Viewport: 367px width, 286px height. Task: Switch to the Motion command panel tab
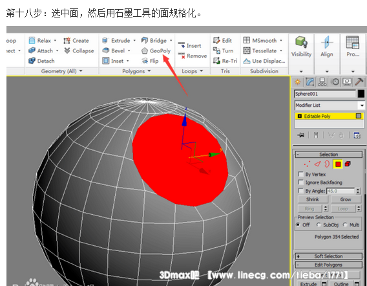click(335, 82)
